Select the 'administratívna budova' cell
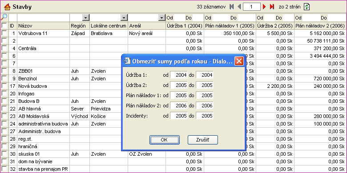The height and width of the screenshot is (173, 347). pos(43,124)
